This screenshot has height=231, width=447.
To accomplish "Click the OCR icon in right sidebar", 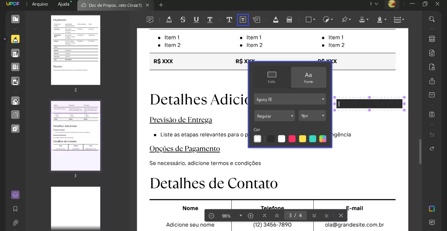I will [431, 39].
